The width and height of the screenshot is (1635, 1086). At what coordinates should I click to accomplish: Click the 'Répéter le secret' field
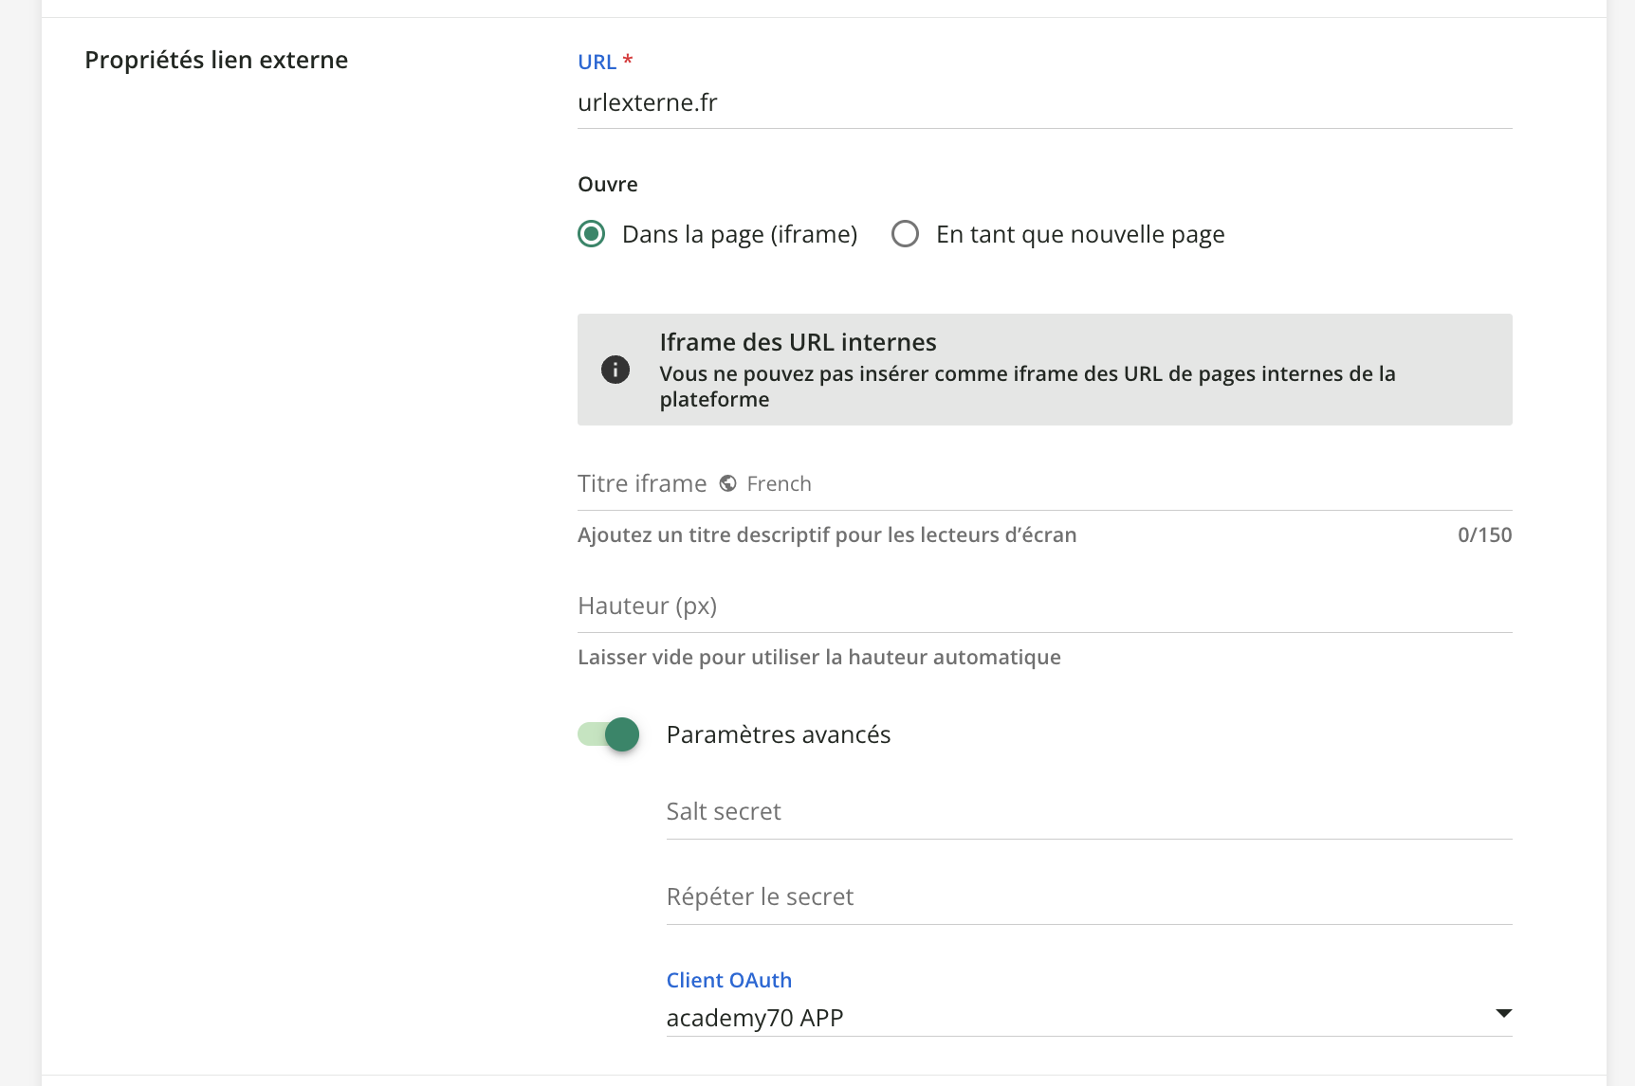(x=1088, y=897)
